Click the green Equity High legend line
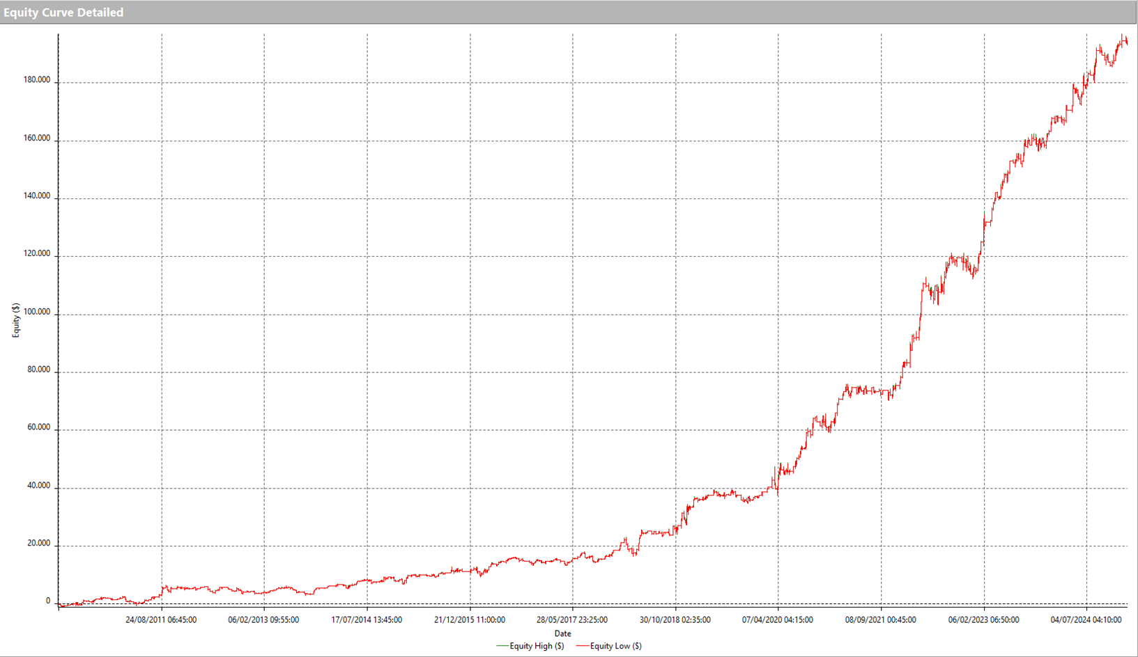 (502, 647)
